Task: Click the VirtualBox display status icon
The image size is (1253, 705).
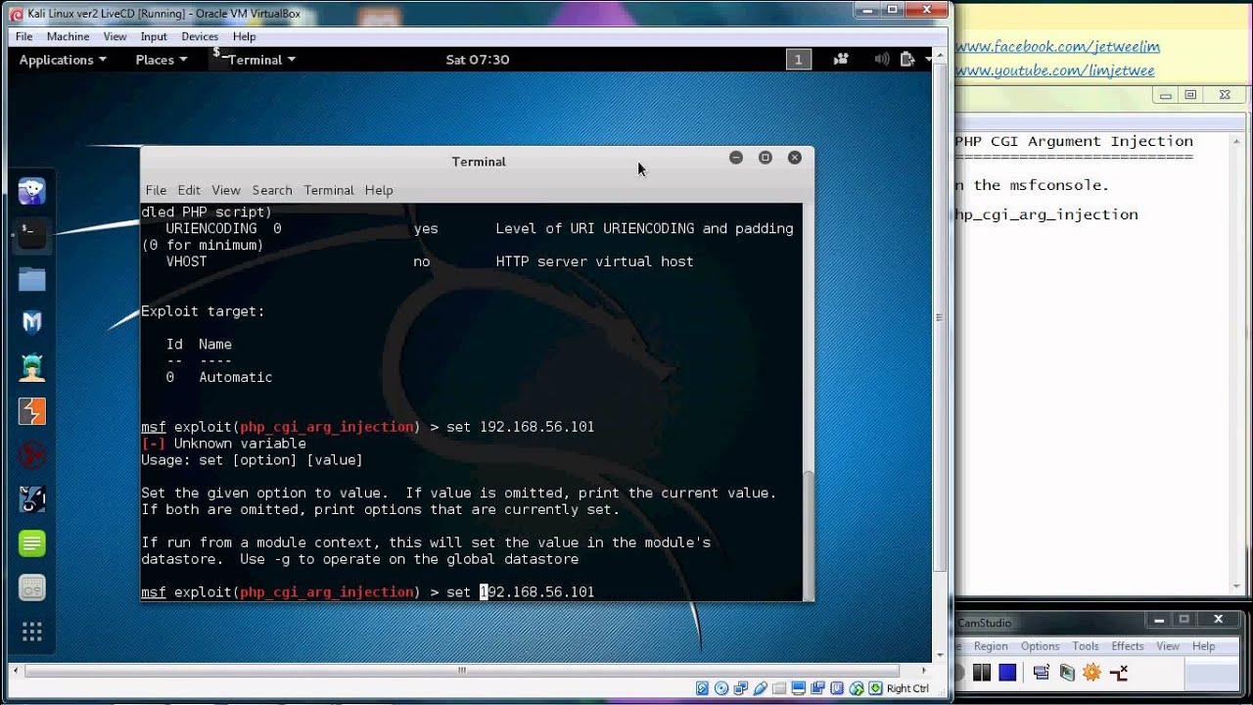Action: click(x=799, y=688)
